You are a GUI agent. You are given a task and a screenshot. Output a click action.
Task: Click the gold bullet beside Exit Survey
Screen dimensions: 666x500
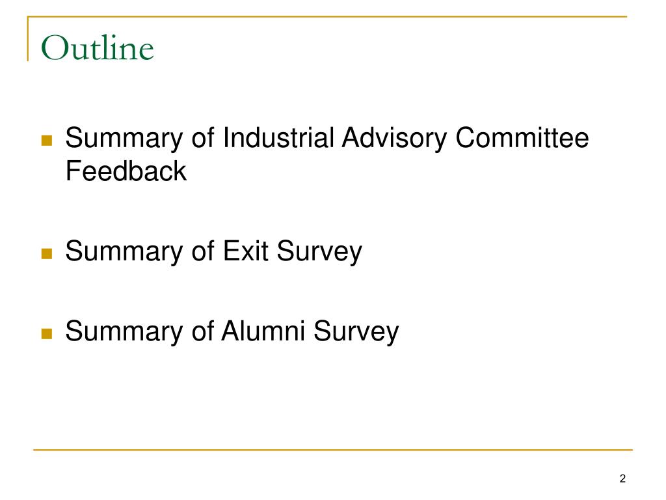click(x=47, y=253)
